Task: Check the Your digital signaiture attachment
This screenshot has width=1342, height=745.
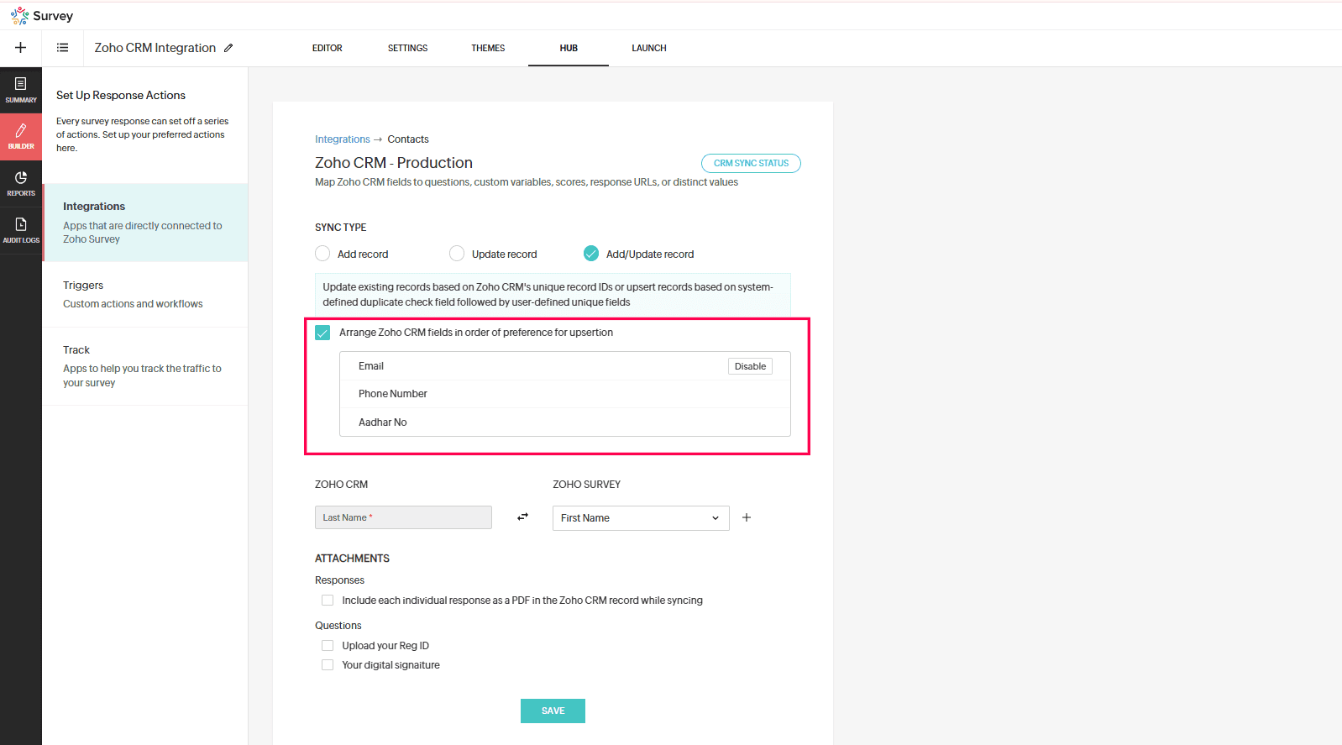Action: pyautogui.click(x=328, y=665)
